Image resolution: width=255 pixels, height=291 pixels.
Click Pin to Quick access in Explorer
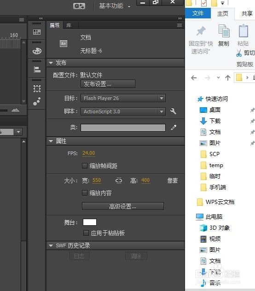tap(201, 40)
